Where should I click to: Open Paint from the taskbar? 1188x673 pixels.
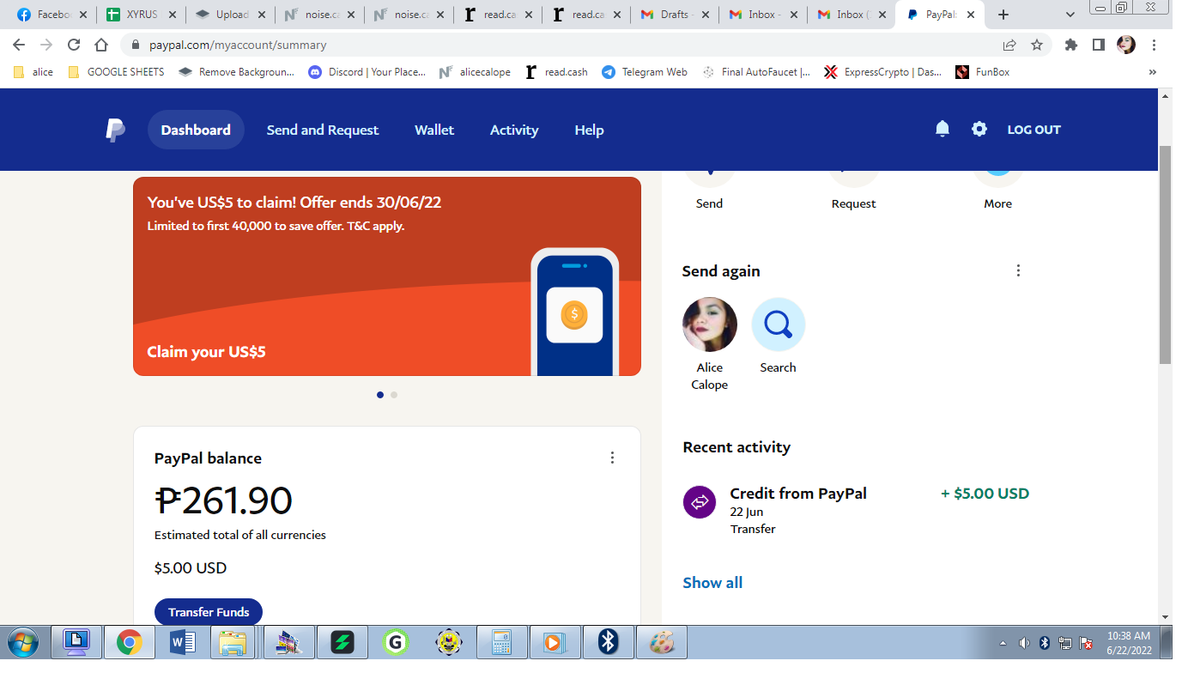pos(662,642)
